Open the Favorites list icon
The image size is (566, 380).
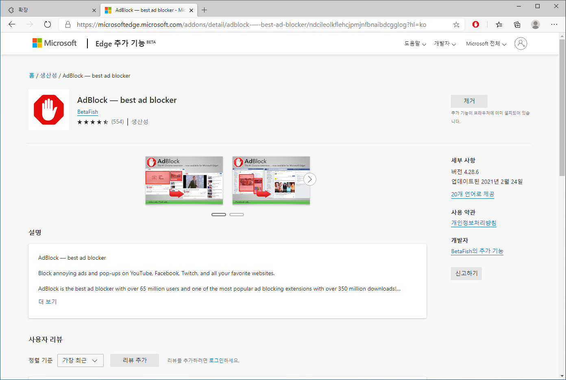499,25
